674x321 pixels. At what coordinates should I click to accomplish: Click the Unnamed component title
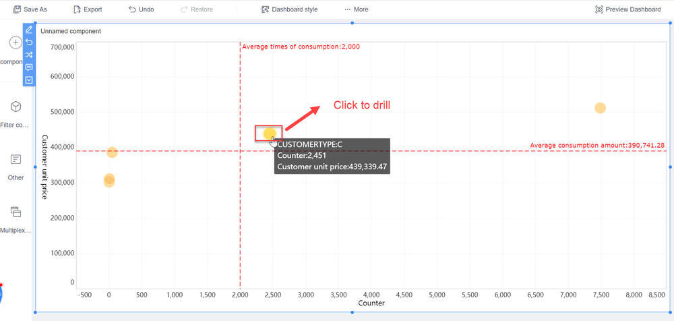[71, 31]
